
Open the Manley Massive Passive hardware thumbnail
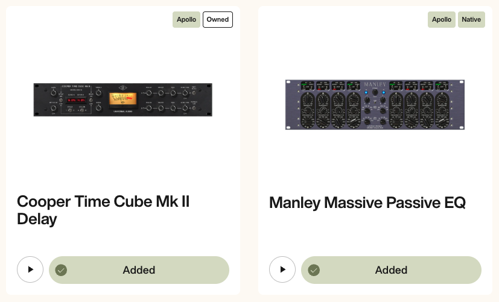[x=375, y=104]
